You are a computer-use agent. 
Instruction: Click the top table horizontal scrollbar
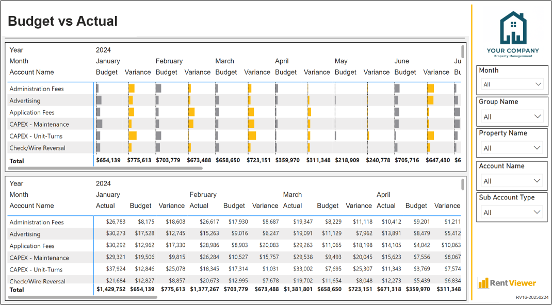(105, 168)
